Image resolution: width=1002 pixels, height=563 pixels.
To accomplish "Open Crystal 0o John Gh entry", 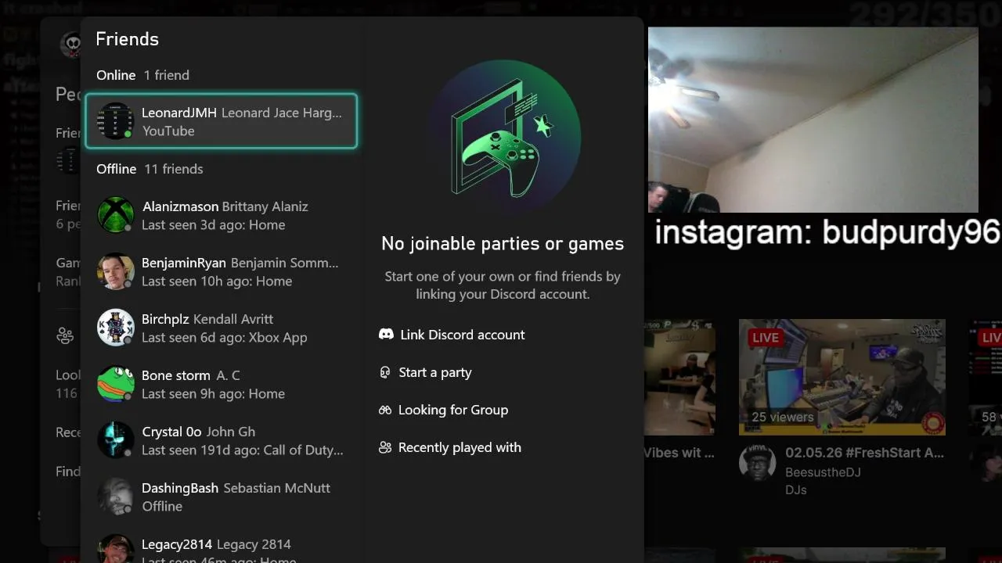I will [x=221, y=440].
